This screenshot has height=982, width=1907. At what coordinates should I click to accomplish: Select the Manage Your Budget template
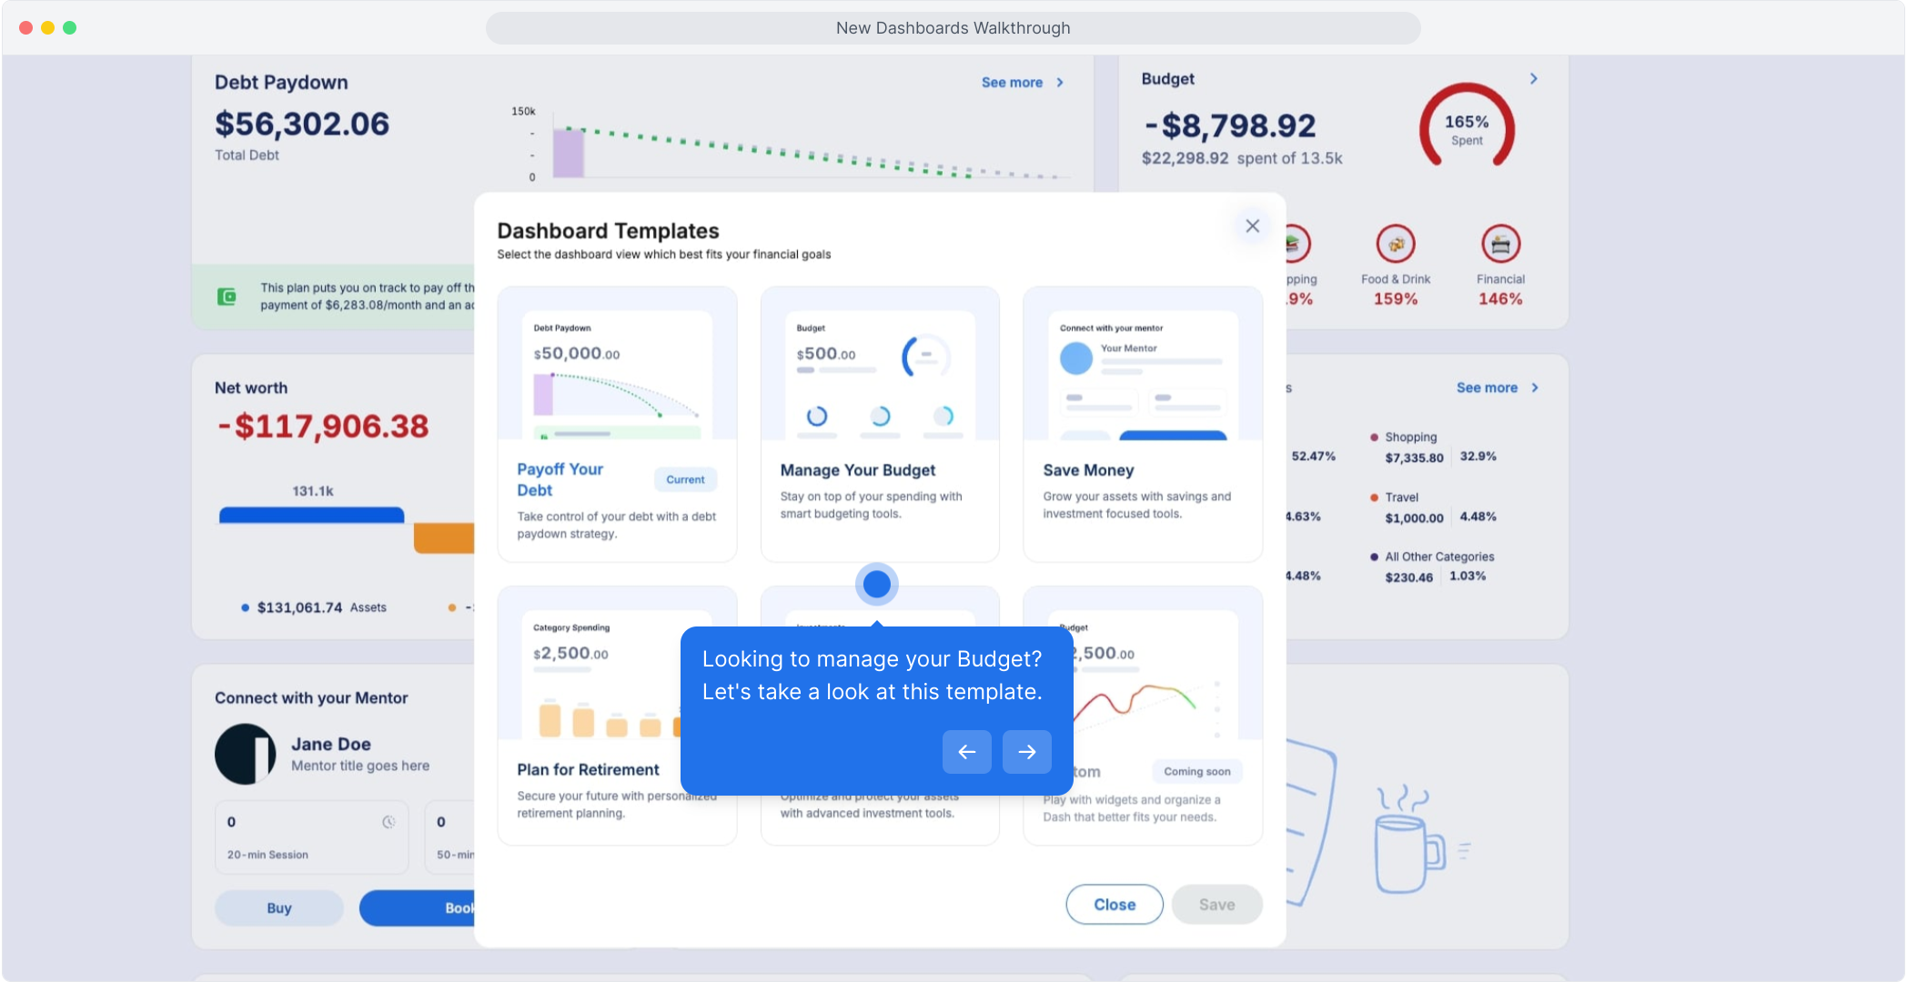[880, 425]
